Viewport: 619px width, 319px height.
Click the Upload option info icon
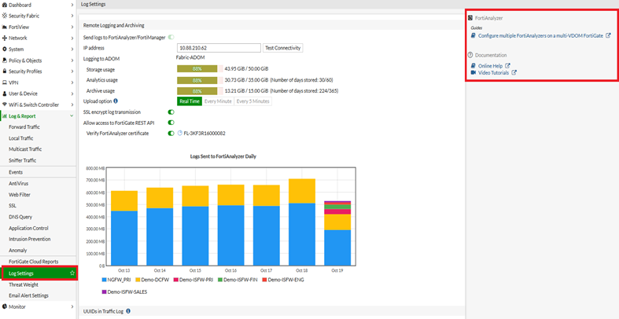point(116,101)
